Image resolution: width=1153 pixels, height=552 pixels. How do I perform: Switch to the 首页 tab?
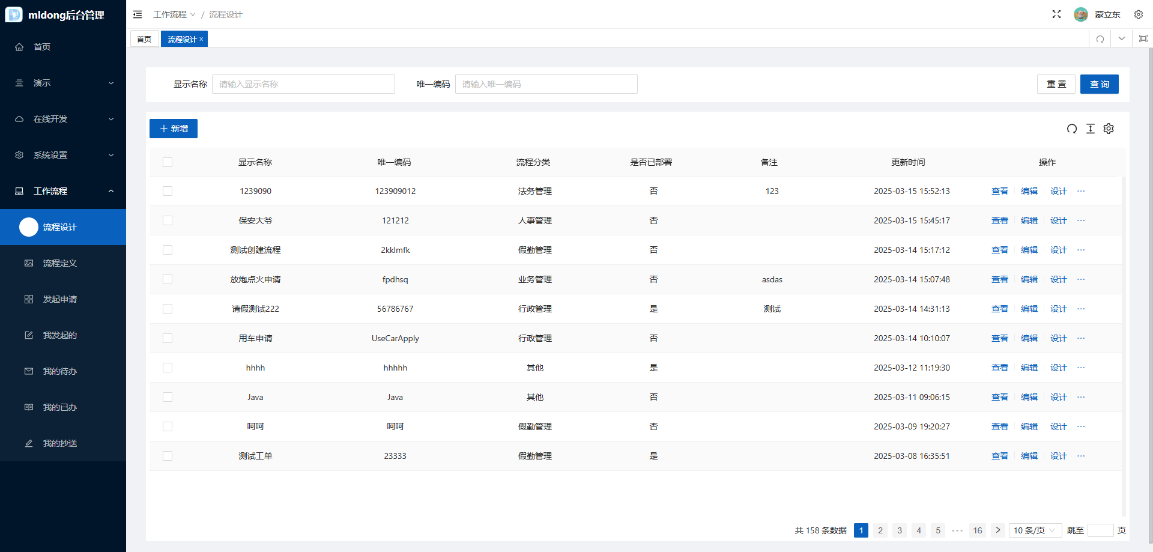point(144,39)
